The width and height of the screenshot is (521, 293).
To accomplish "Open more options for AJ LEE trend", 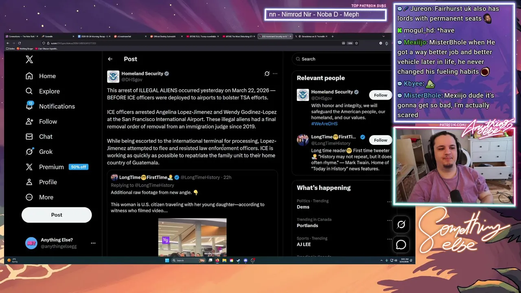I will coord(389,239).
